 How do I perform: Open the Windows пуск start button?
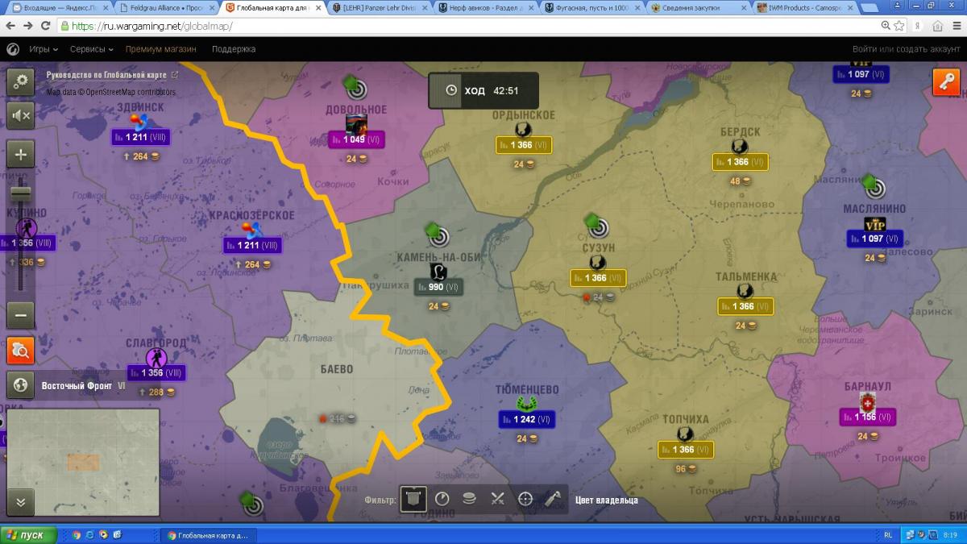[29, 534]
